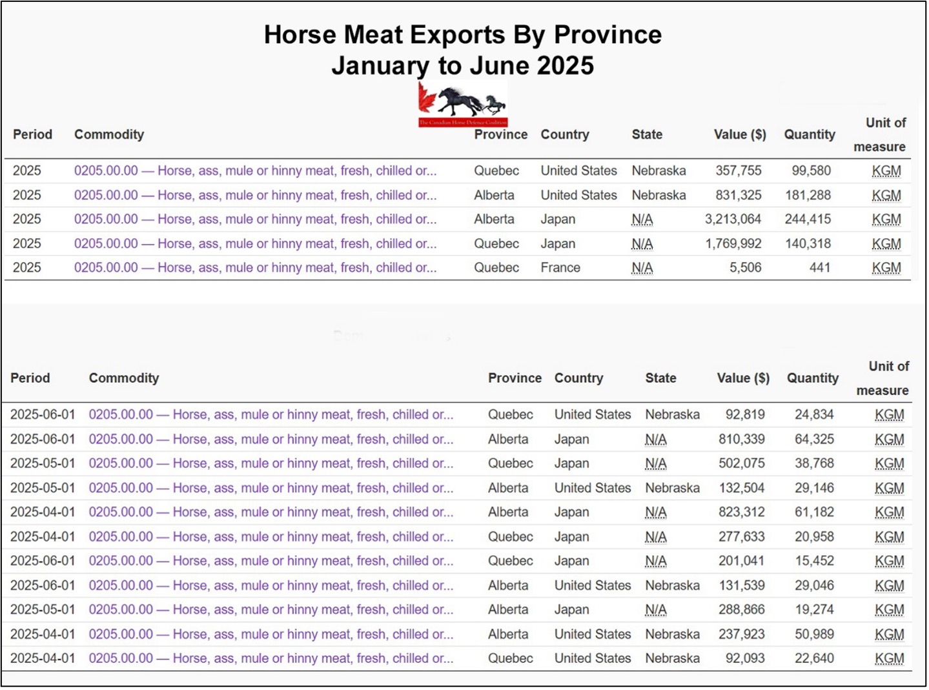This screenshot has width=929, height=690.
Task: Open commodity link in the Quebec-to-France row
Action: tap(255, 268)
